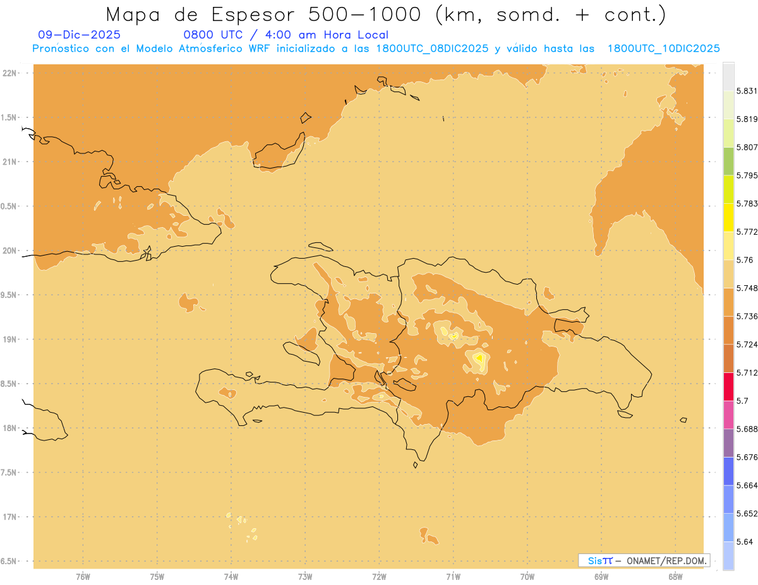This screenshot has height=585, width=758.
Task: Click the colorbar value 5.64
Action: pos(745,542)
